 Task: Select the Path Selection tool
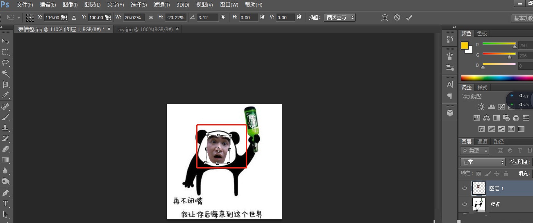click(6, 214)
